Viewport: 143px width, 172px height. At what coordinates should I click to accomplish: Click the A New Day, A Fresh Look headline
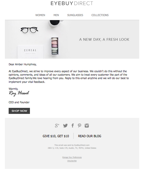click(x=104, y=39)
